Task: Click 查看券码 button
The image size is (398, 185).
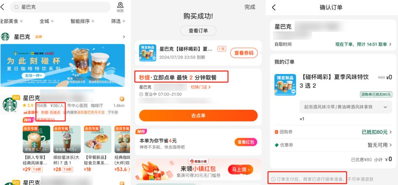Action: [x=244, y=53]
